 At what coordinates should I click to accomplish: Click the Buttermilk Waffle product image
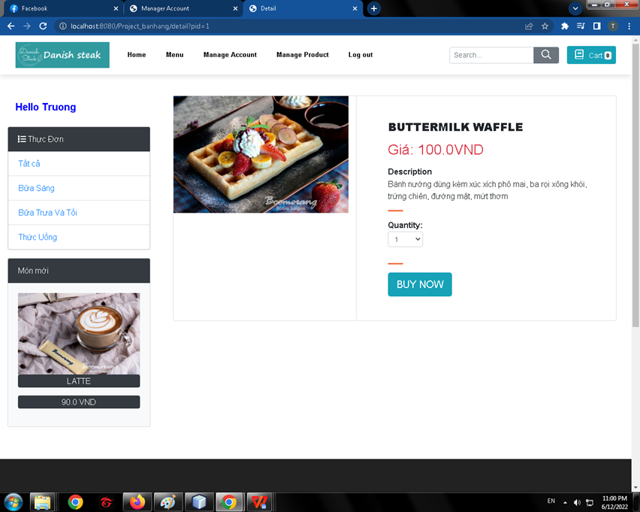(x=261, y=154)
